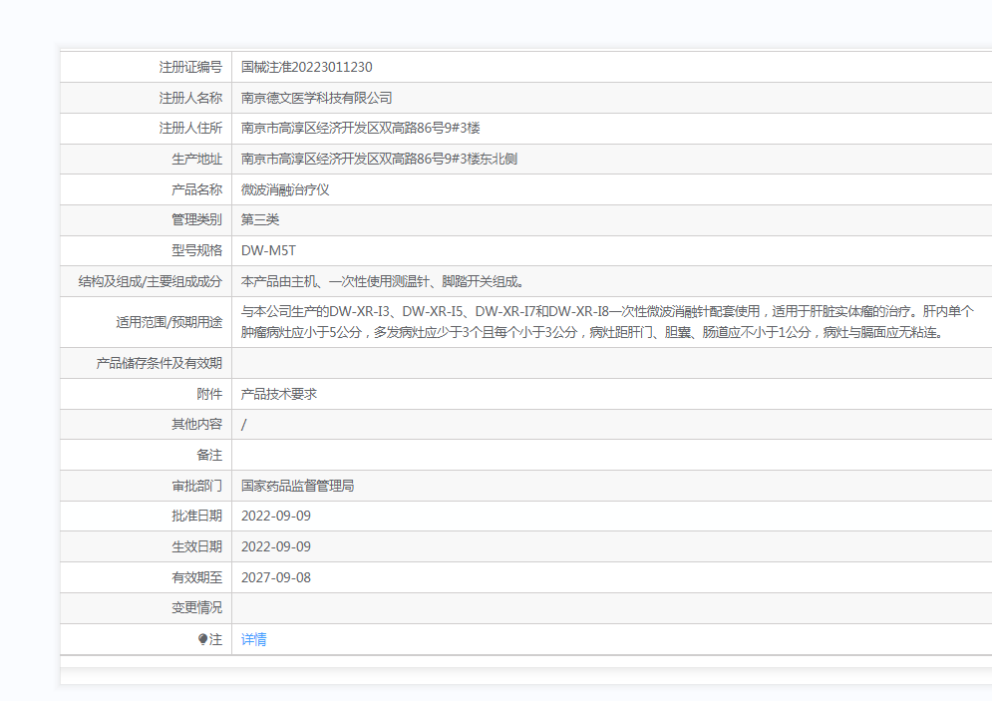Click the 适用范围/预期用途 description paragraph
The width and height of the screenshot is (992, 701).
pyautogui.click(x=606, y=321)
